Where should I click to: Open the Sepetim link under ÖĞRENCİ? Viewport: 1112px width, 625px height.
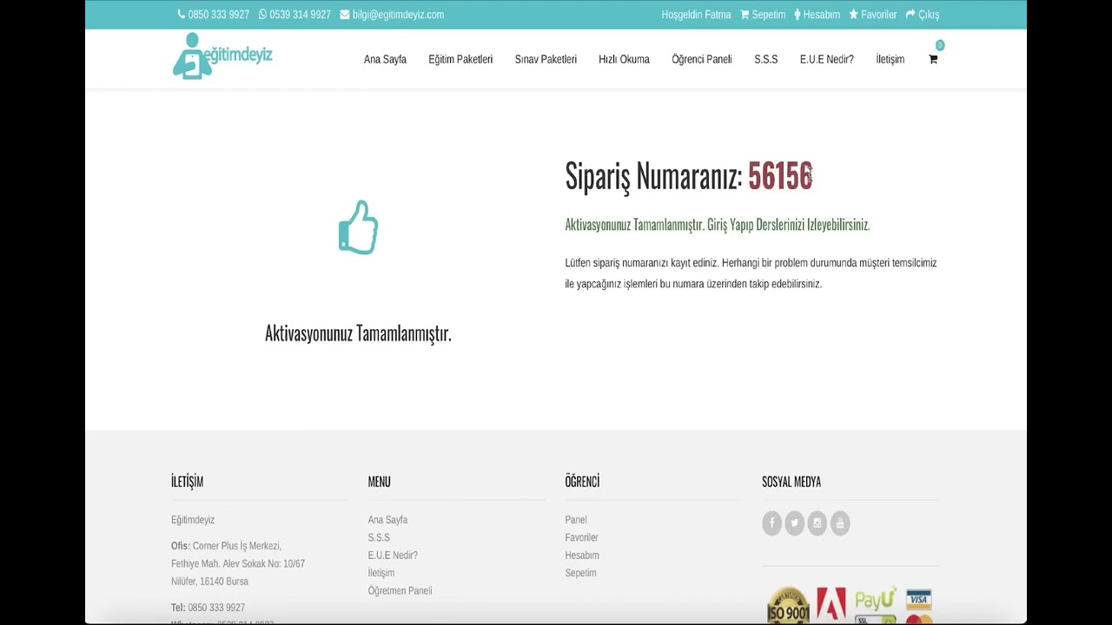(581, 573)
